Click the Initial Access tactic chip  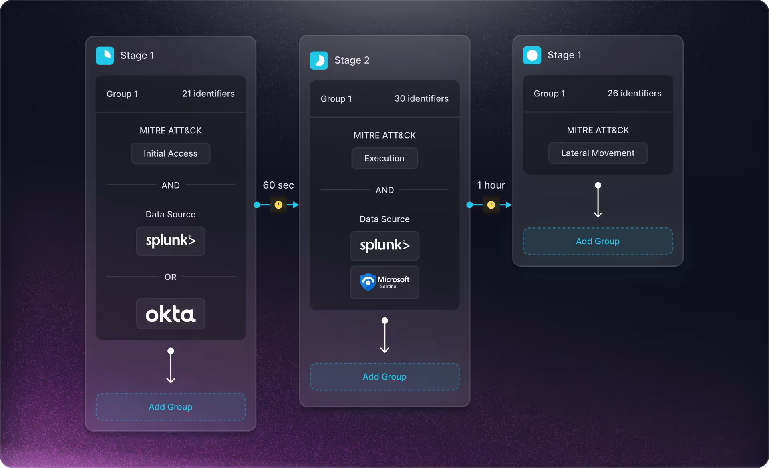[171, 154]
